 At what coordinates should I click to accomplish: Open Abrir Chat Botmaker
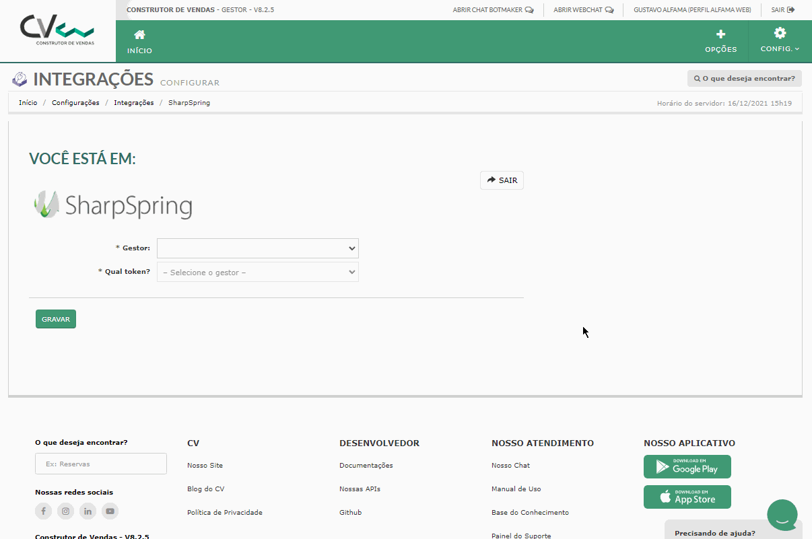coord(493,10)
